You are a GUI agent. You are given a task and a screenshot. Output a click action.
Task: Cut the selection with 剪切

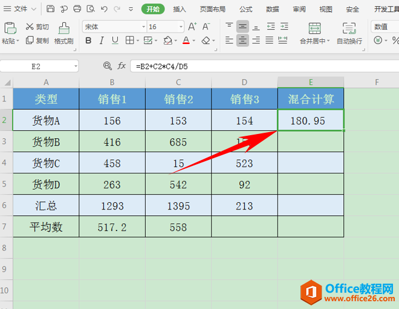click(x=37, y=27)
